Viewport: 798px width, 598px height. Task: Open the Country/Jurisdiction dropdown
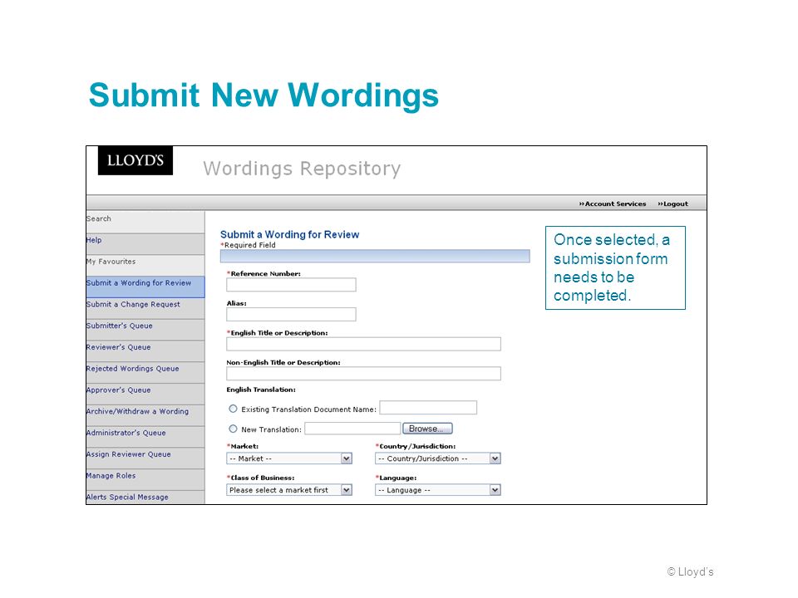[438, 458]
